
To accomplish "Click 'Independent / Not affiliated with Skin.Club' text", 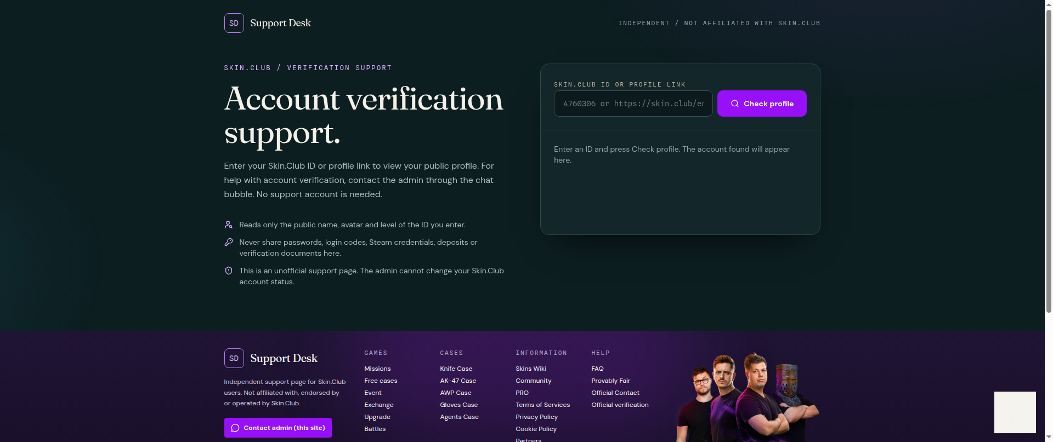I will (719, 23).
